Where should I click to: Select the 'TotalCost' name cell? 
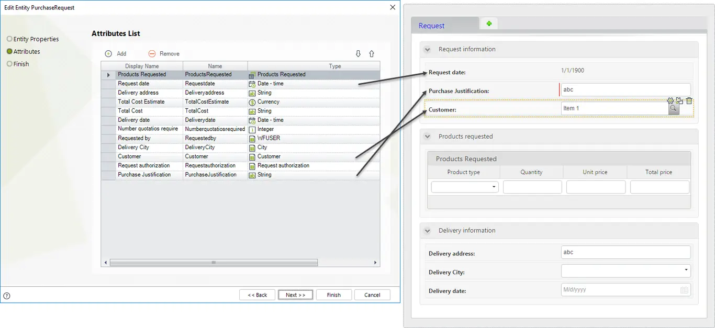pyautogui.click(x=215, y=111)
